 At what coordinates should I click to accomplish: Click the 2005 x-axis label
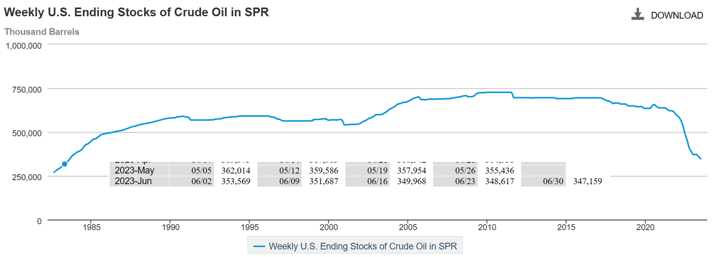coord(408,227)
